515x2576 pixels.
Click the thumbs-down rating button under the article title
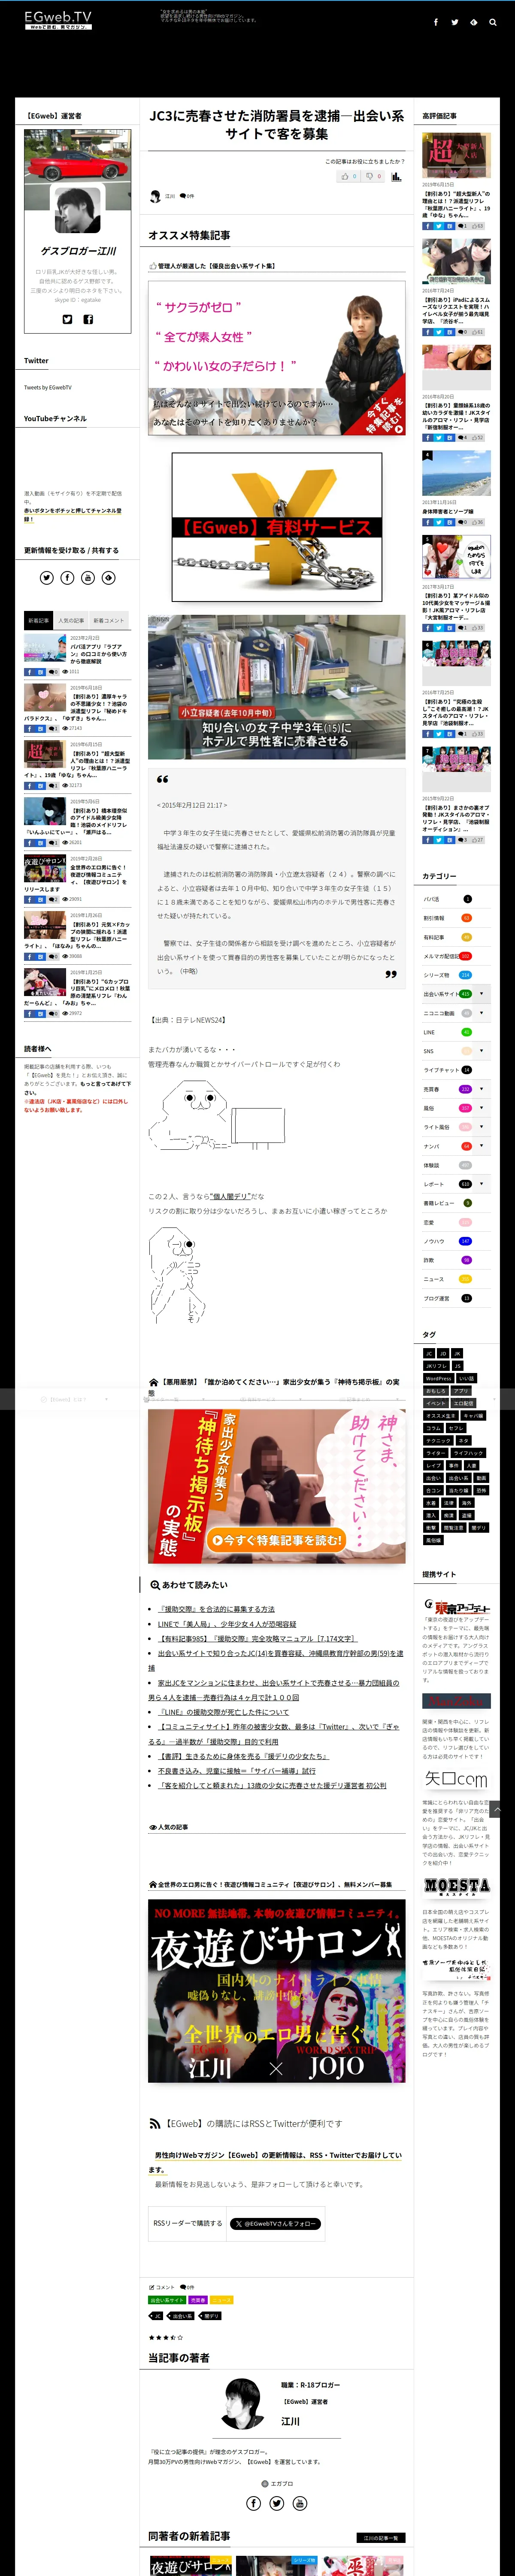click(x=373, y=177)
